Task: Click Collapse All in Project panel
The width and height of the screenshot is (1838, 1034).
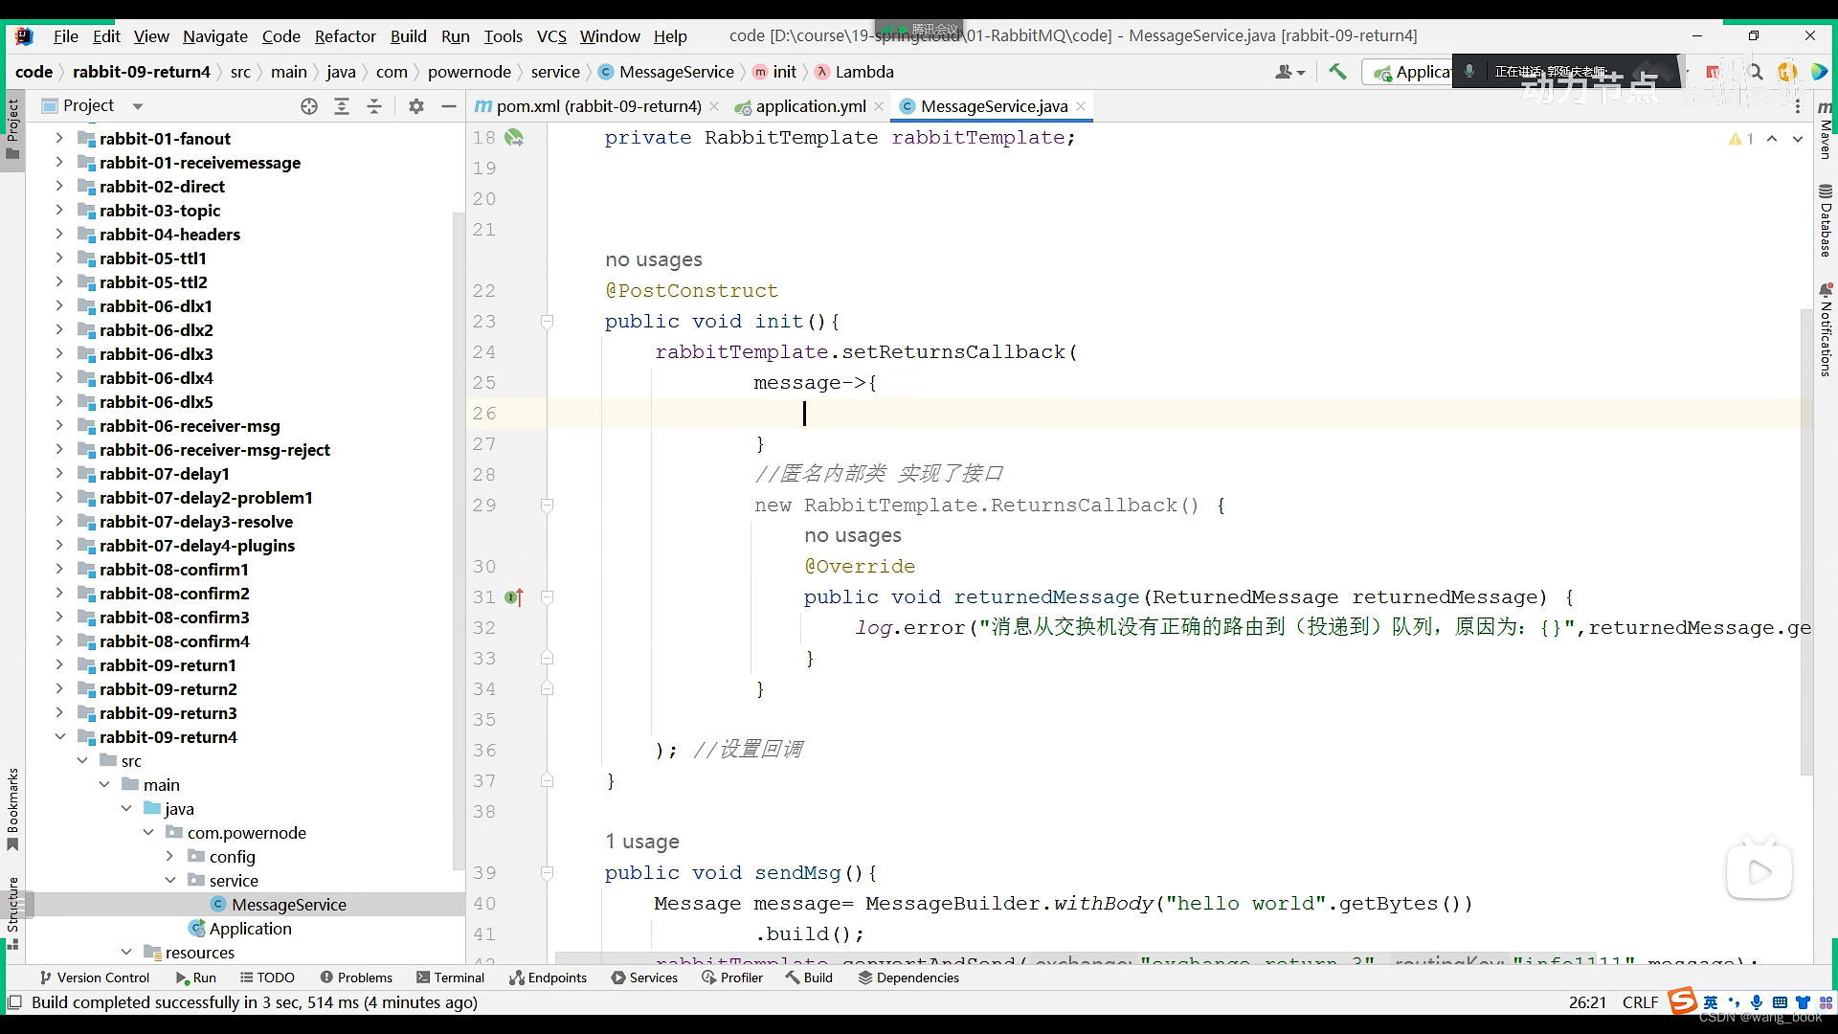Action: pyautogui.click(x=374, y=106)
